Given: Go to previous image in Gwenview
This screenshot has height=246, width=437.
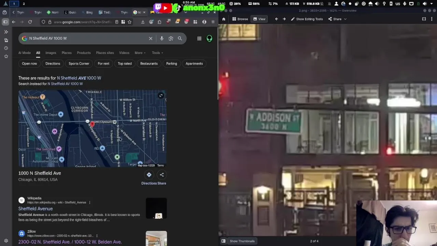Looking at the screenshot, I should click(x=277, y=19).
